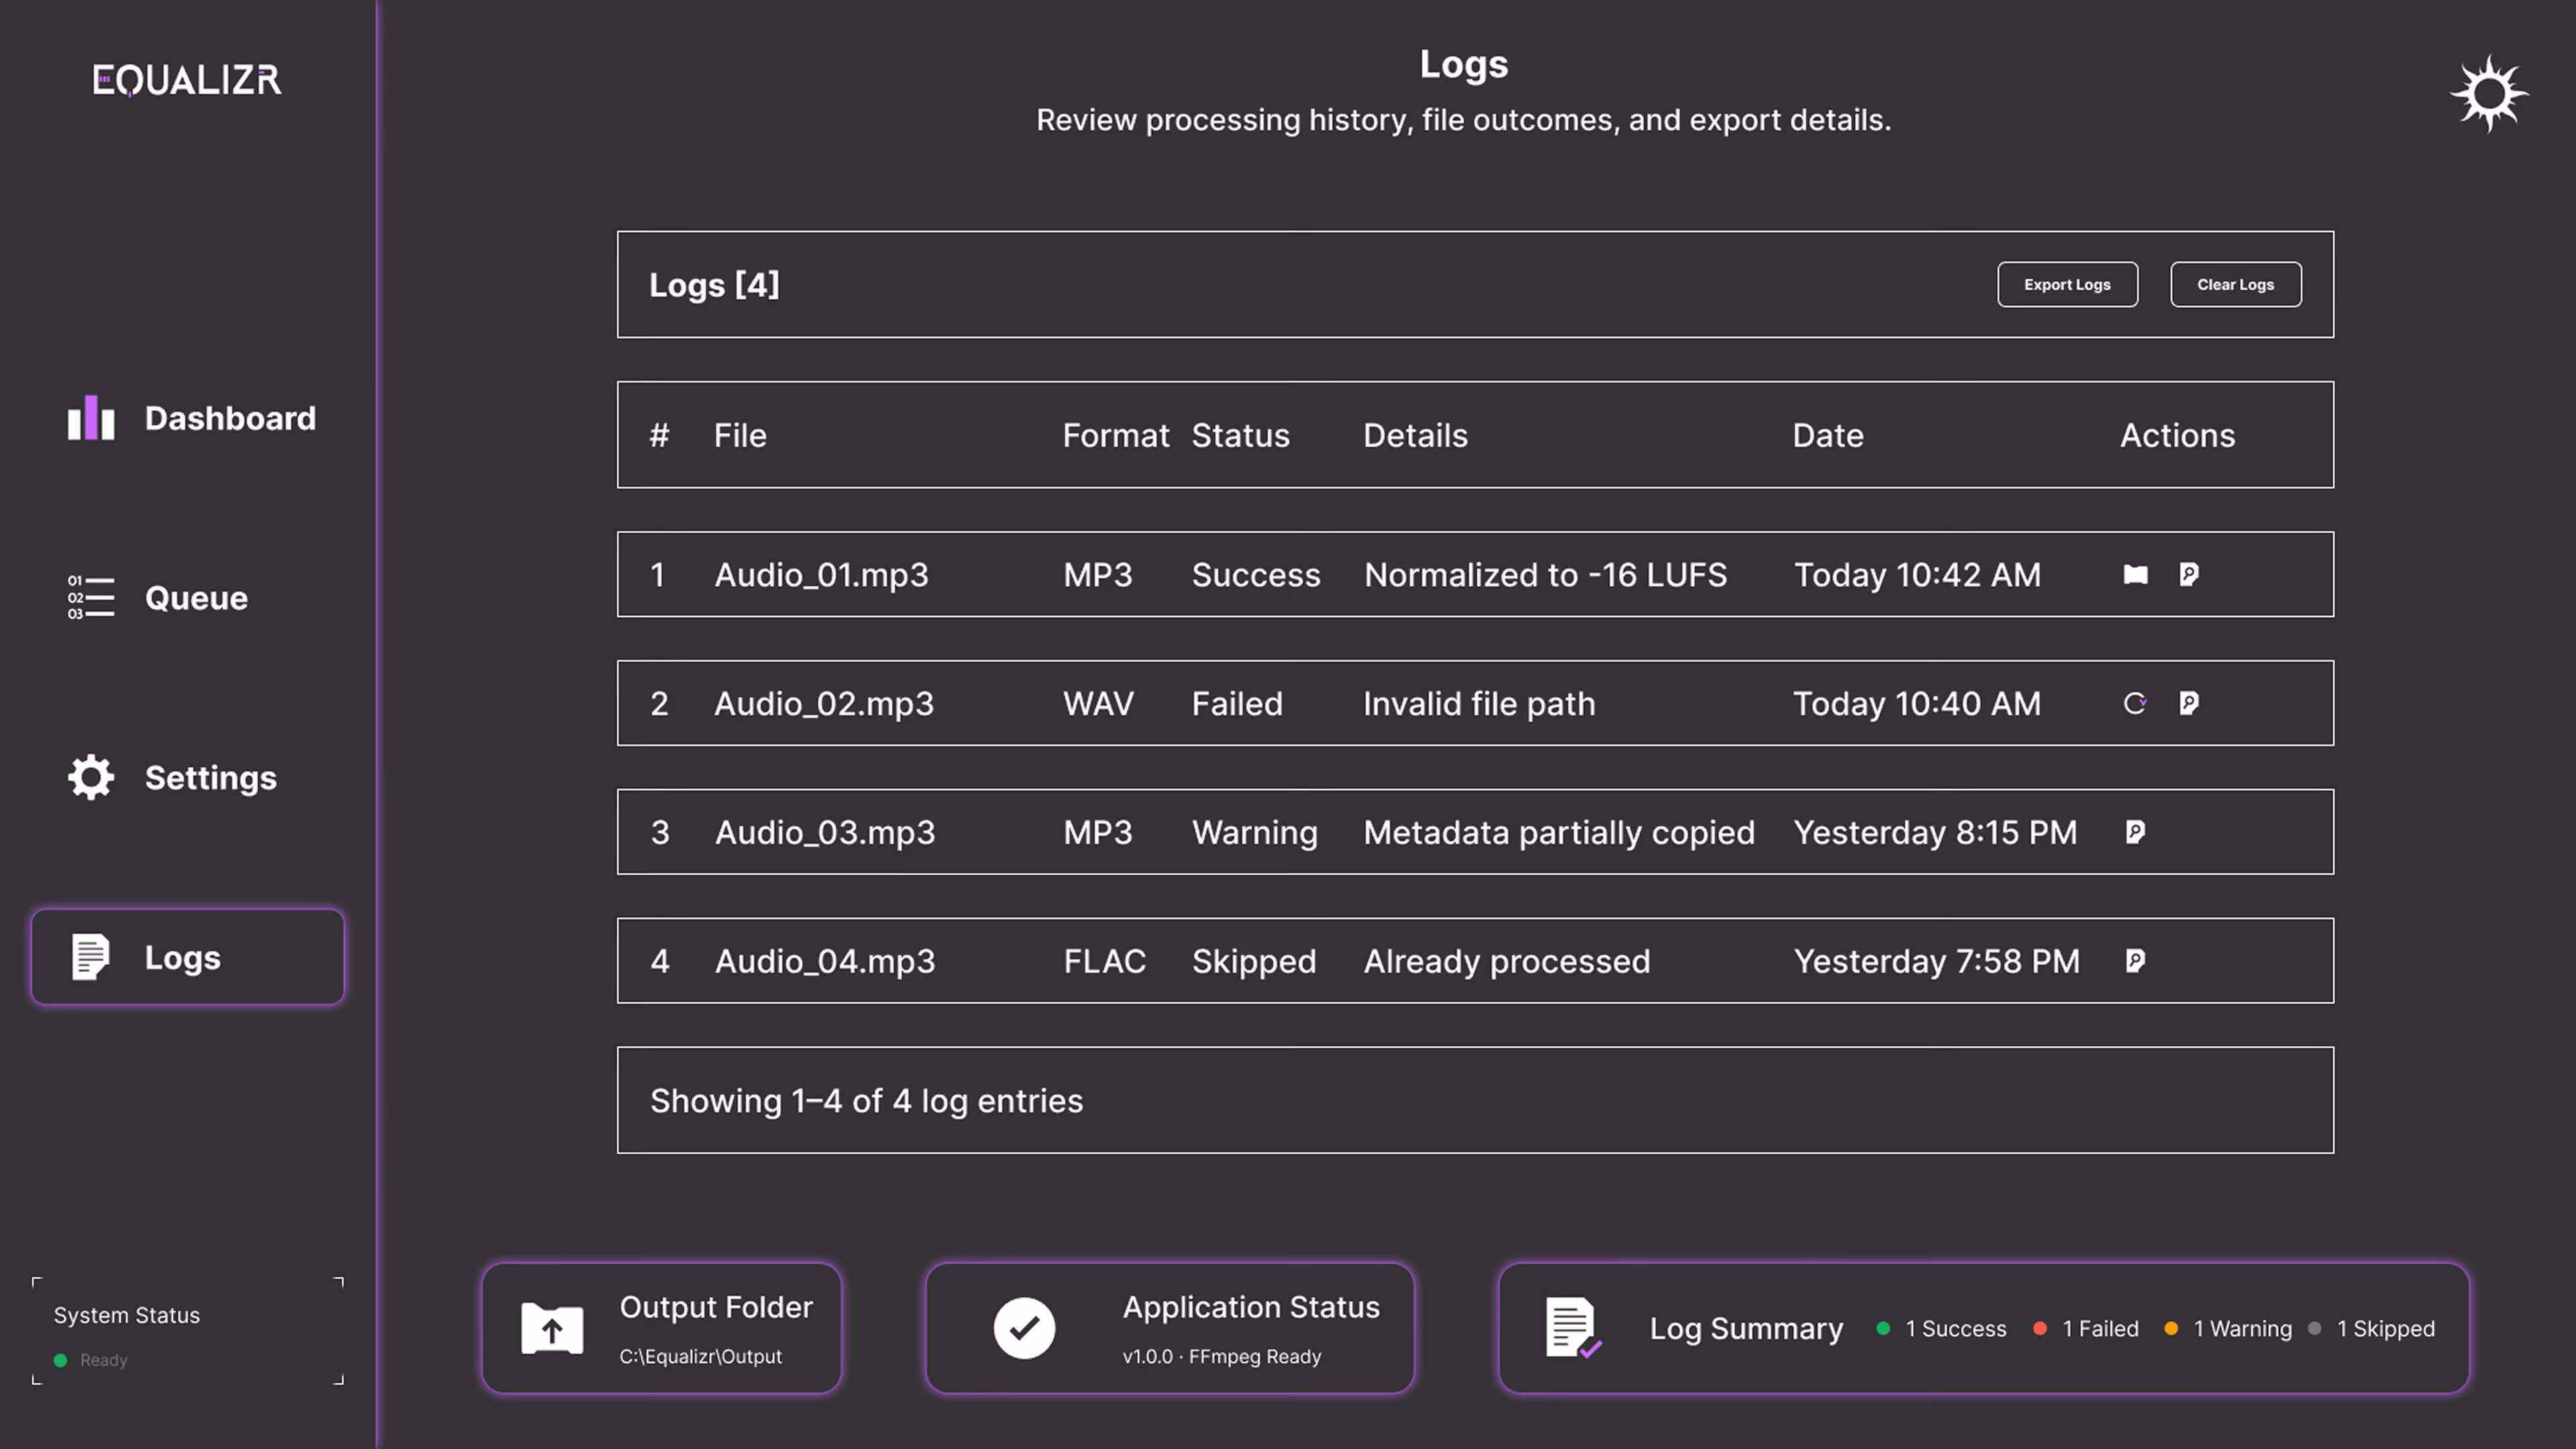The height and width of the screenshot is (1449, 2576).
Task: Click the Log Summary document icon
Action: click(x=1573, y=1328)
